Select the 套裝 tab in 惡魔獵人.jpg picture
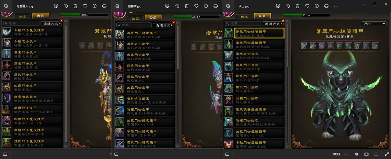The image size is (391, 159). [x=41, y=16]
